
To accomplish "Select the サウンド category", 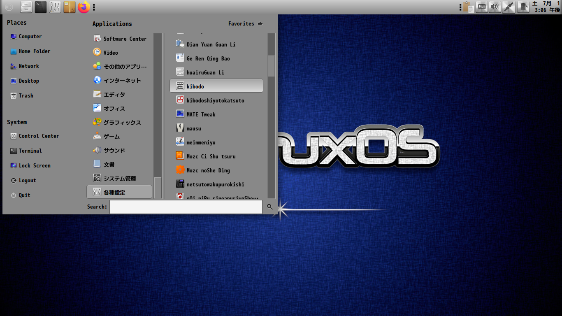I will (x=119, y=151).
